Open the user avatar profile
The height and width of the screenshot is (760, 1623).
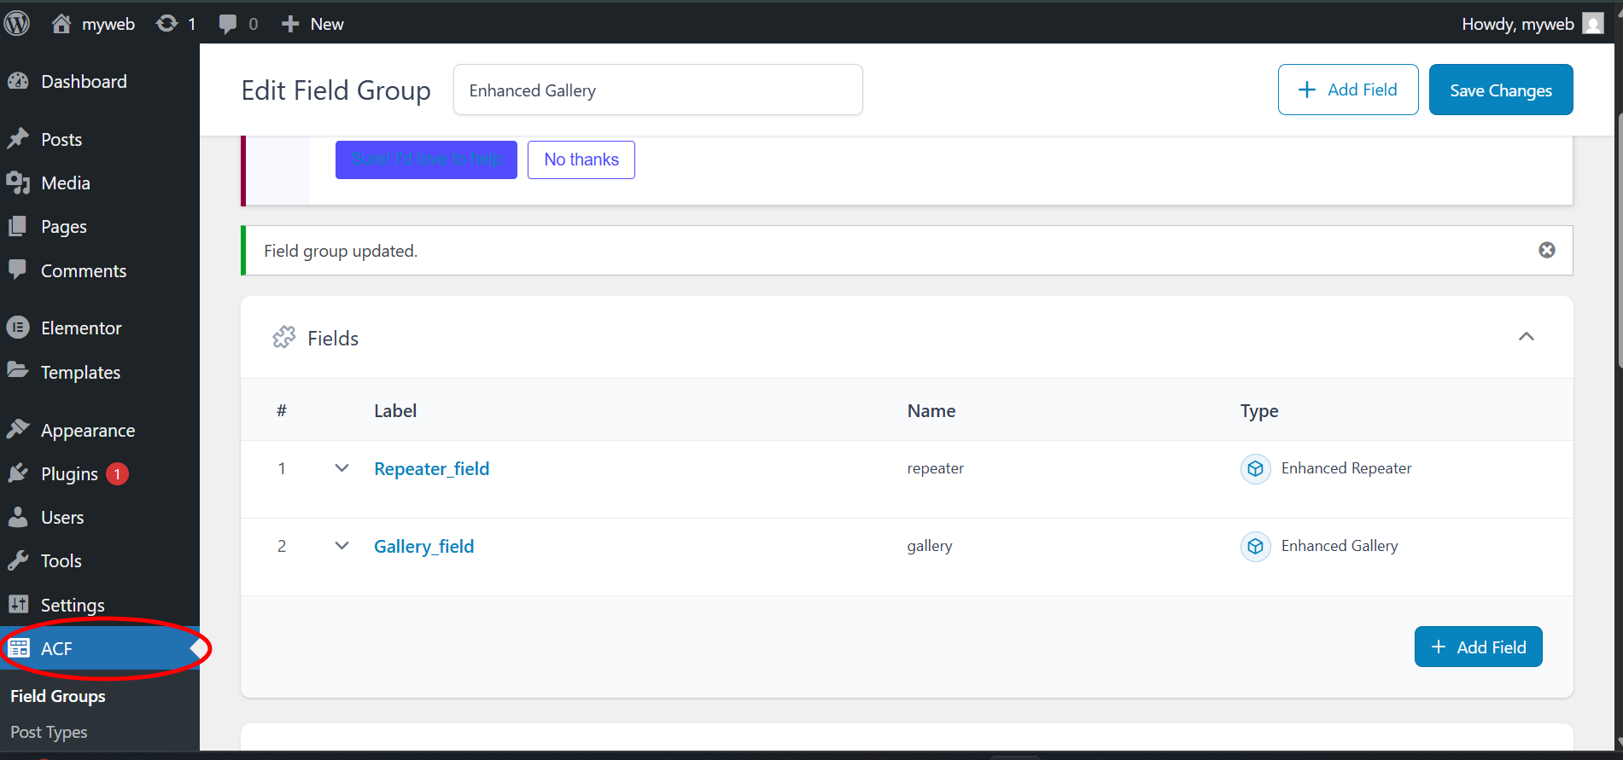(1593, 23)
